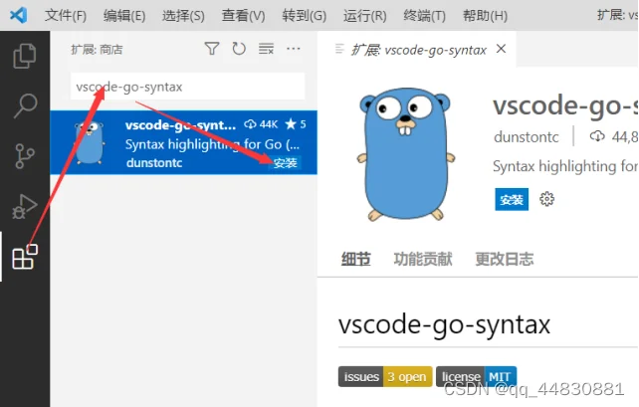Close the vscode-go-syntax extension tab

(502, 49)
